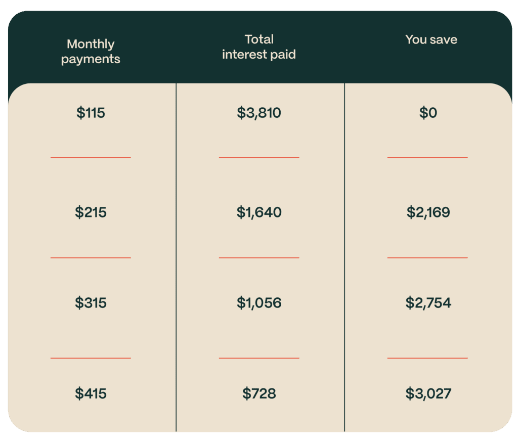The height and width of the screenshot is (441, 518).
Task: Click the You save column header
Action: pyautogui.click(x=431, y=40)
